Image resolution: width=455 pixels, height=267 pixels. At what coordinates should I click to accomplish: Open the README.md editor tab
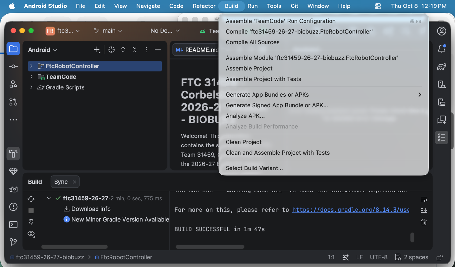click(196, 50)
